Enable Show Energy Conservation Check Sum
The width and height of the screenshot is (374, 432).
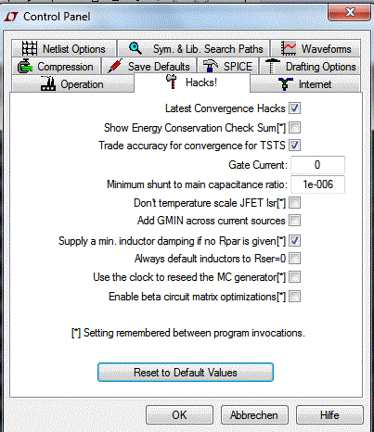(294, 127)
